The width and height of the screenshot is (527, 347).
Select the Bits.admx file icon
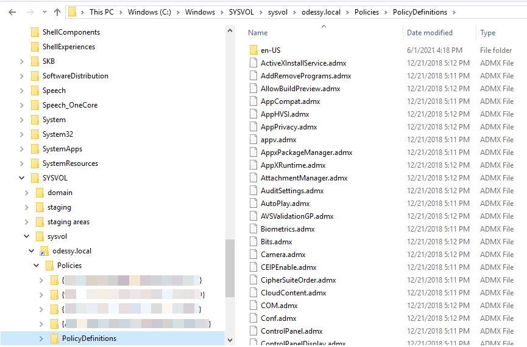click(x=253, y=241)
